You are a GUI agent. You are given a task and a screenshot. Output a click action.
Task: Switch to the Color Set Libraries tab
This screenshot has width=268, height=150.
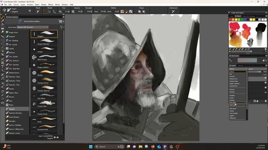249,16
